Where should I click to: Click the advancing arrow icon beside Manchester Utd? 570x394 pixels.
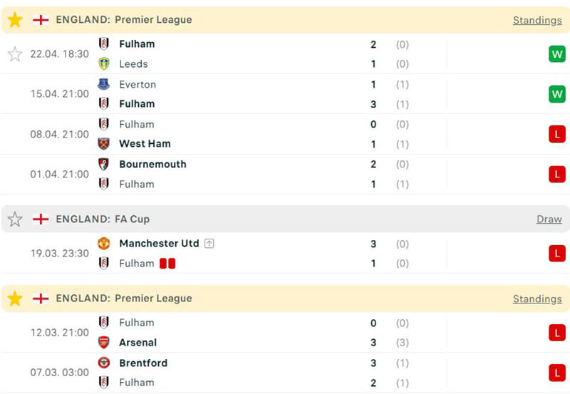click(209, 244)
